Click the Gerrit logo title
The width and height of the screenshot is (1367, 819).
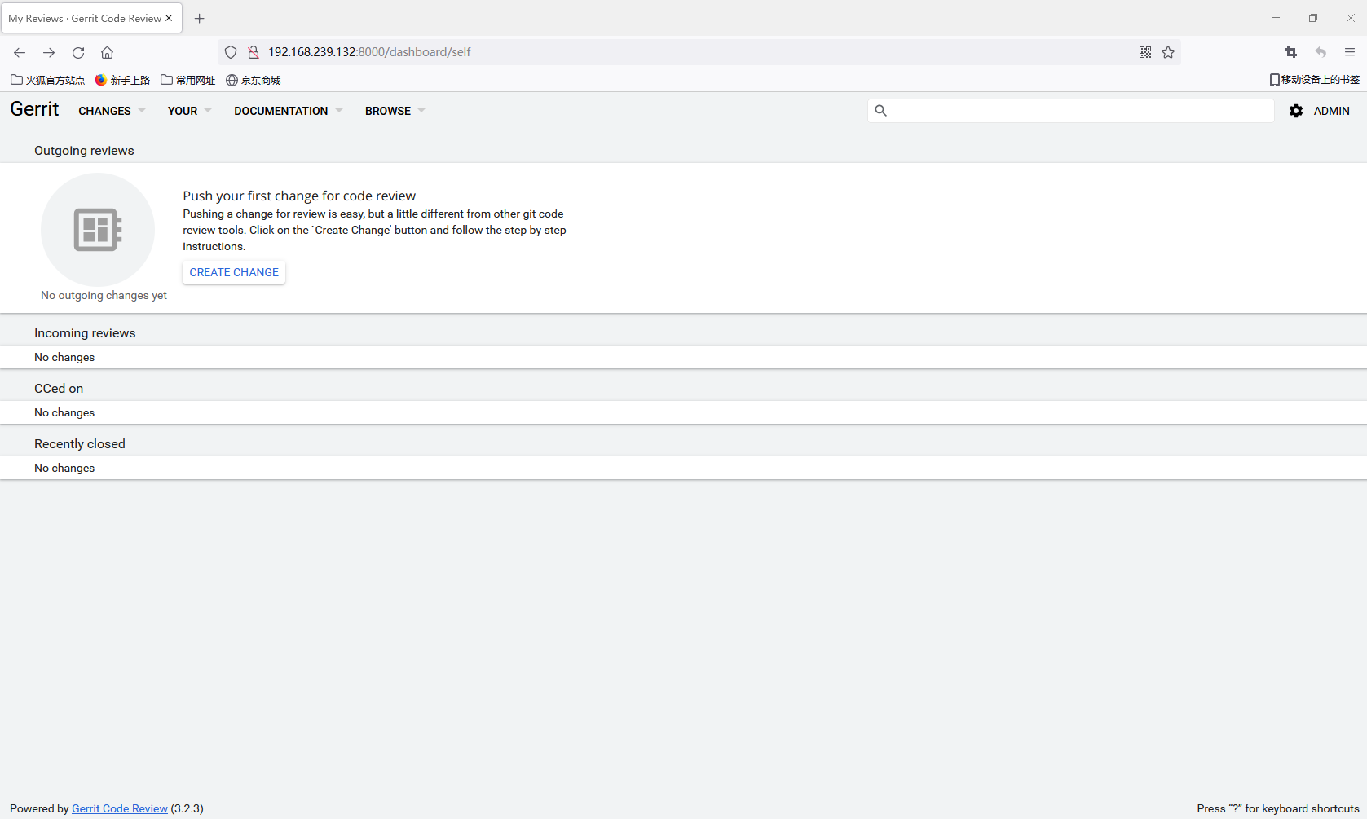click(x=34, y=109)
